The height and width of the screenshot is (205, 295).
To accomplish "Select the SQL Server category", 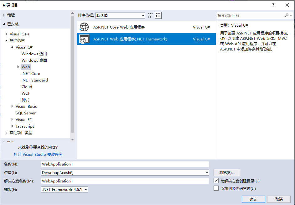I will 26,113.
